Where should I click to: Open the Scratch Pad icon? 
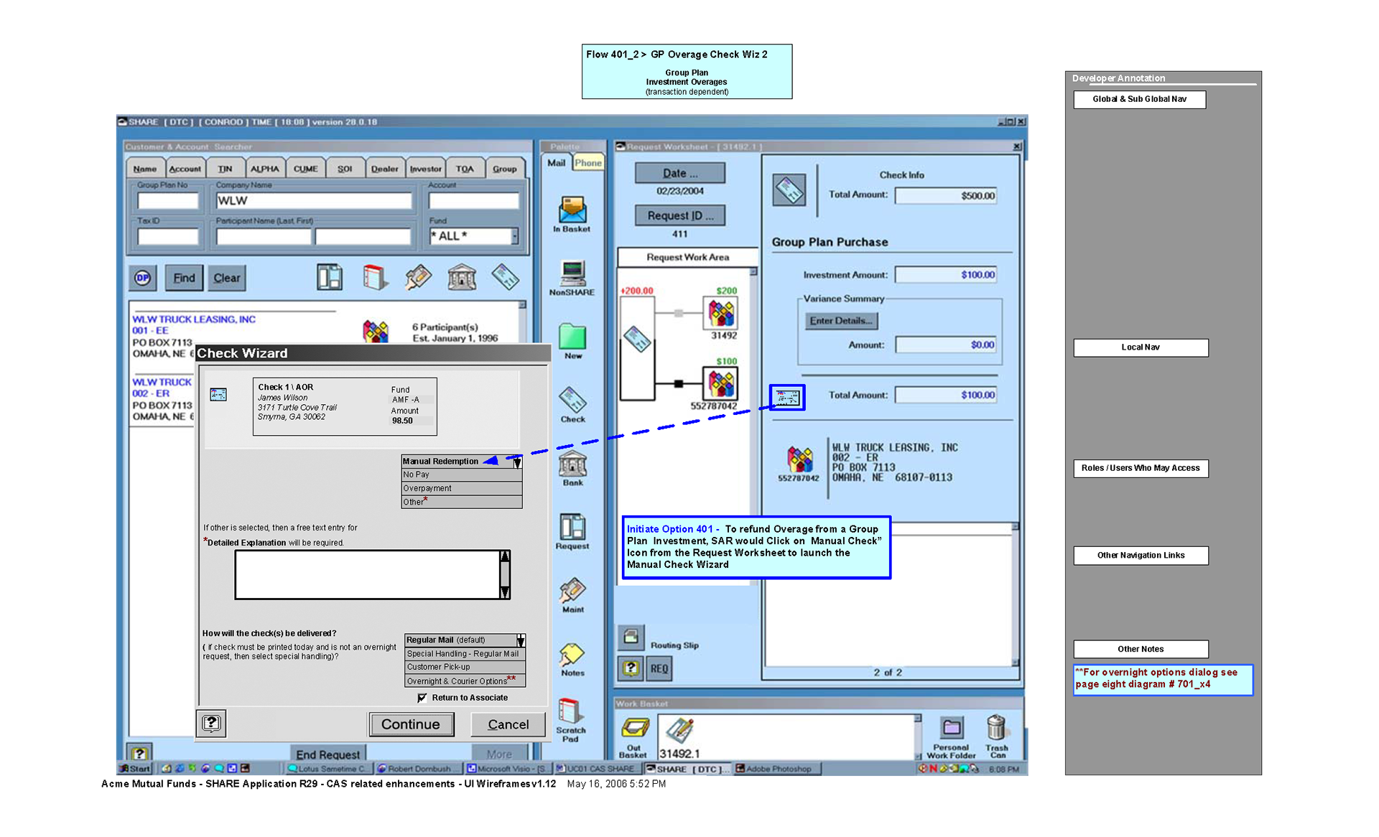(x=570, y=711)
